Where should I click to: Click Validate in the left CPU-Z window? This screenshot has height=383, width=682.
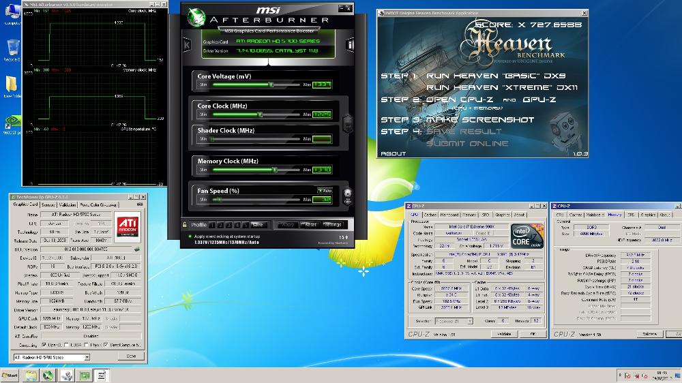click(x=504, y=334)
